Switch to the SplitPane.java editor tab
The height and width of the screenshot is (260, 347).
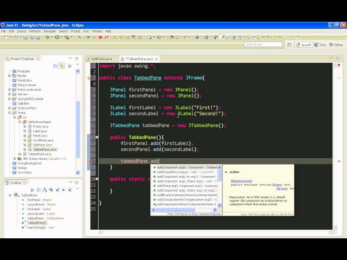pos(101,59)
